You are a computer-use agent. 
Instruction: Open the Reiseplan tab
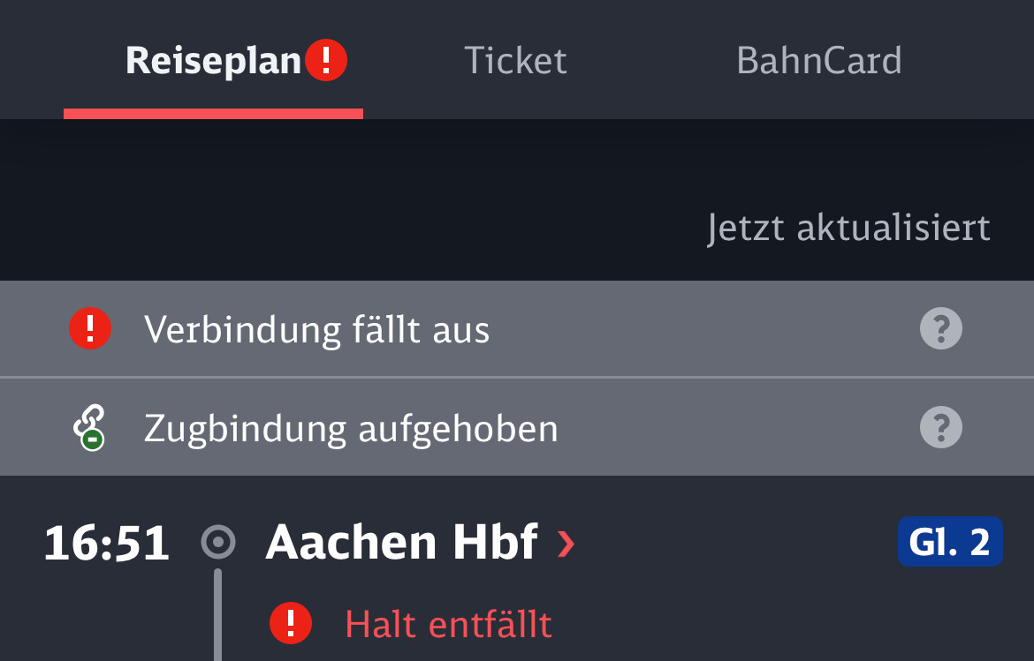click(x=213, y=61)
